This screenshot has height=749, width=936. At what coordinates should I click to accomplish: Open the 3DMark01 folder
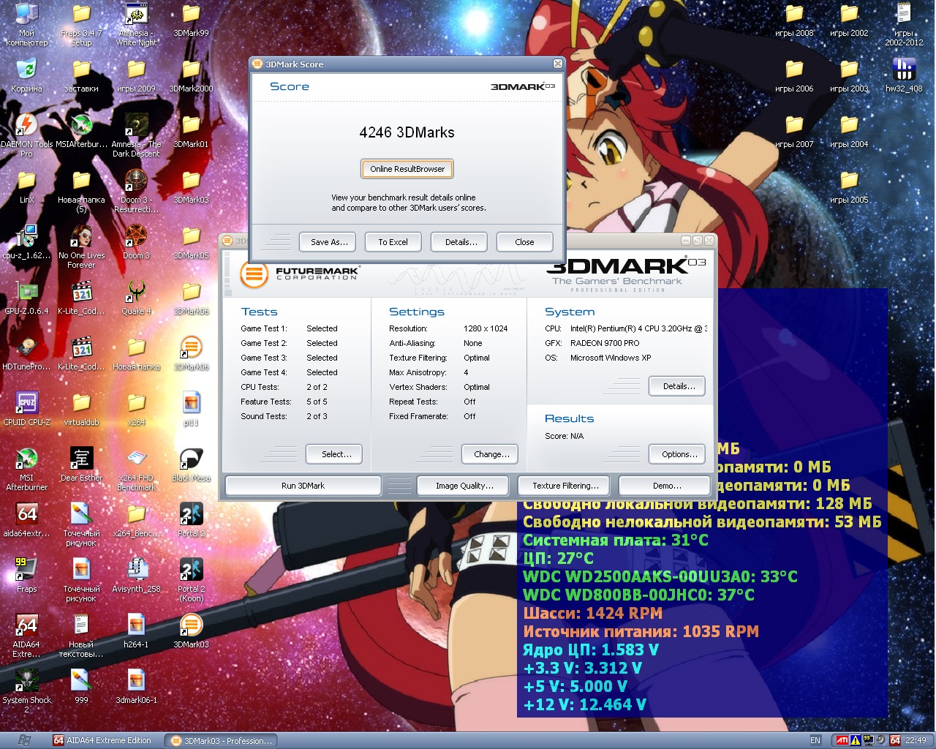191,129
